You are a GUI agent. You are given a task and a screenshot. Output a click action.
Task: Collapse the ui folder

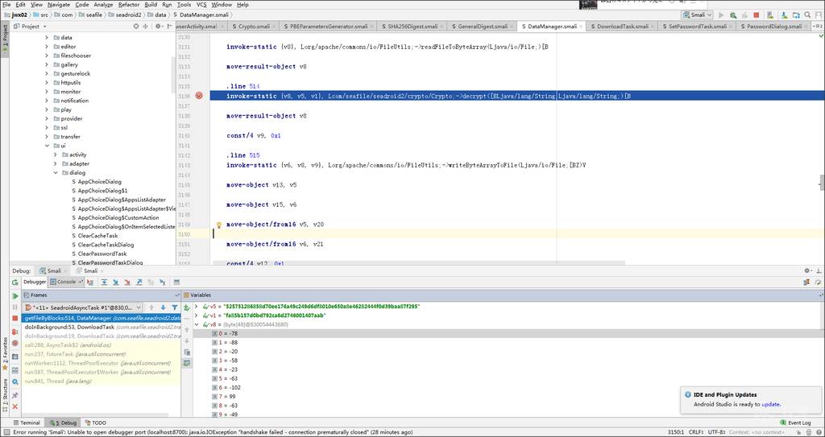click(46, 146)
